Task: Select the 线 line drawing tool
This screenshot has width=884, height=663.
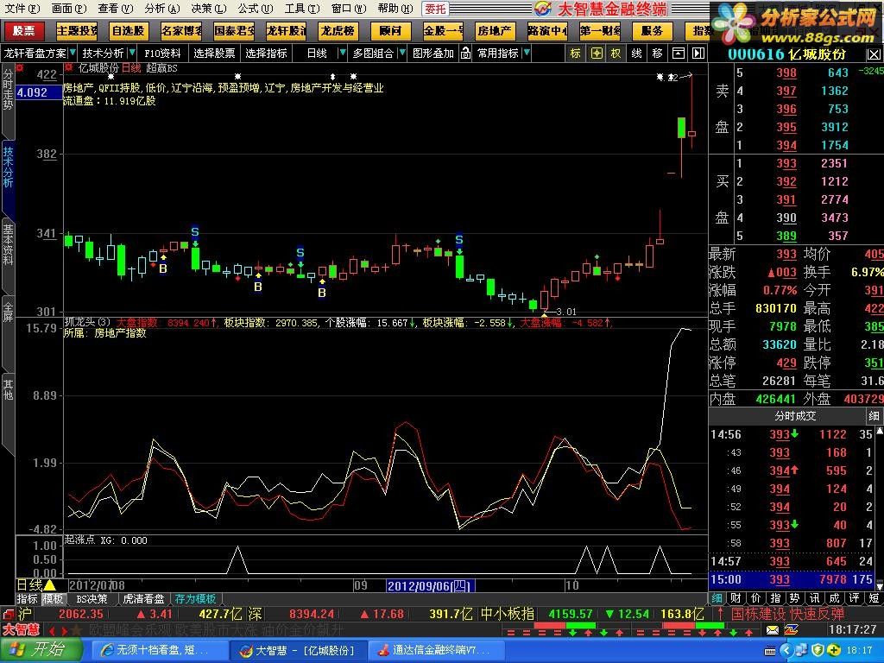Action: pos(636,53)
